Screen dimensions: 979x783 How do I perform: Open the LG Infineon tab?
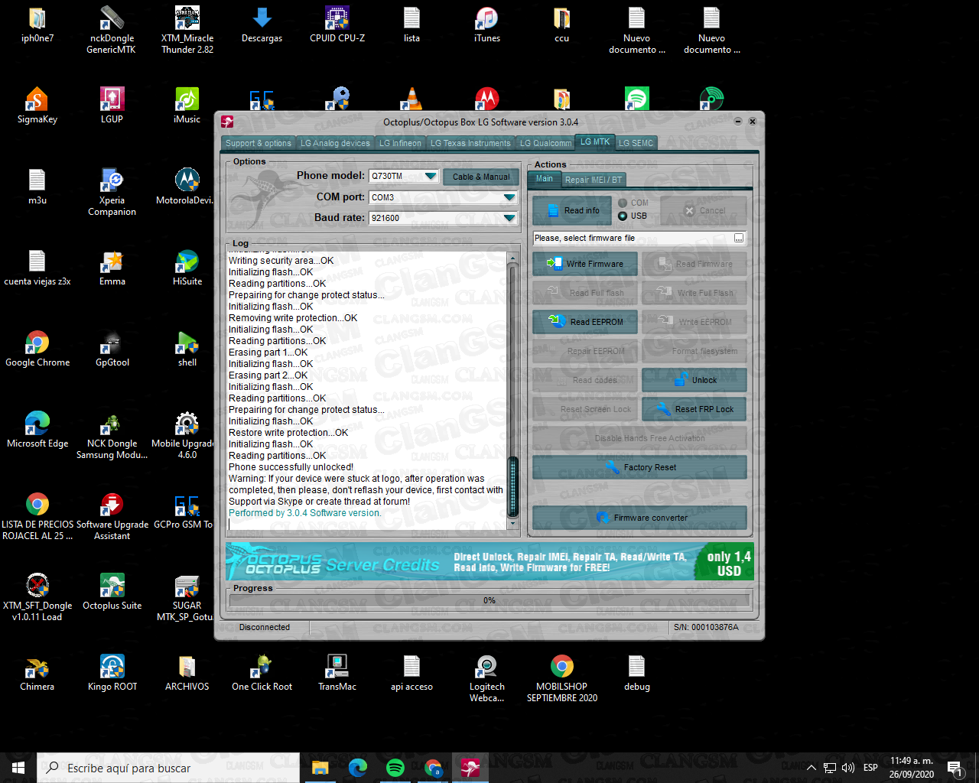[400, 143]
